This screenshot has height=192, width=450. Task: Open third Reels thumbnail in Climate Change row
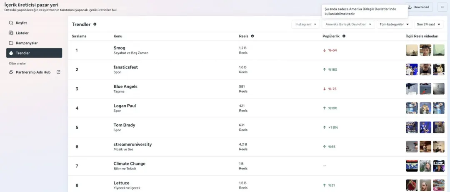pyautogui.click(x=438, y=166)
